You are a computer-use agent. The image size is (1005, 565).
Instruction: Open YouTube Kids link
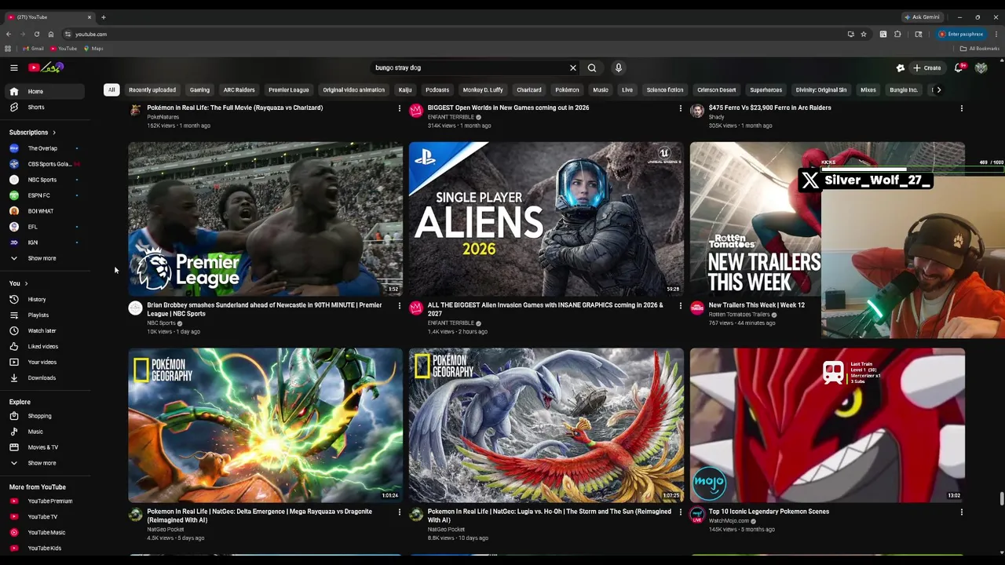coord(46,548)
